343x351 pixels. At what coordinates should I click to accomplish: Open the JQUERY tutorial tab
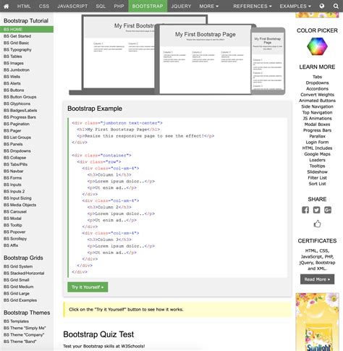click(x=181, y=6)
